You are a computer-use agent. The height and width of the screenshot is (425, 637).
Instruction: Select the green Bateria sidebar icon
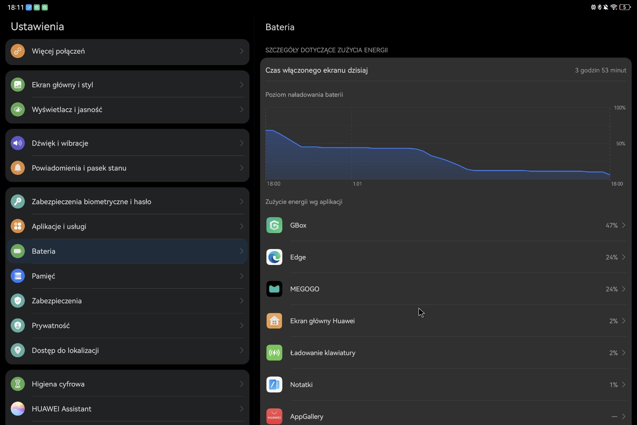pyautogui.click(x=18, y=251)
